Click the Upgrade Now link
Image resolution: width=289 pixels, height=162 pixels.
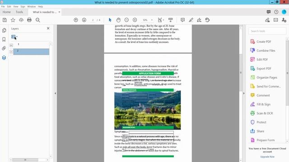click(267, 157)
